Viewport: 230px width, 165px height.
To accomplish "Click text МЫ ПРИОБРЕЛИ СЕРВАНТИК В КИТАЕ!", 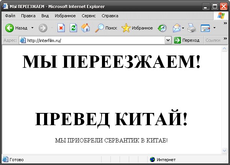I will [111, 140].
